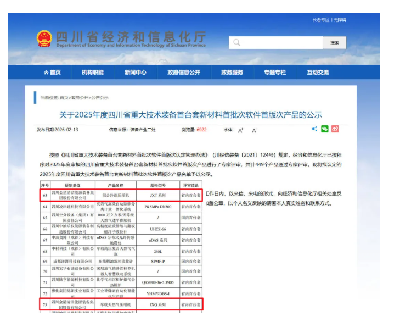Select the 专题专栏 navigation item
The width and height of the screenshot is (400, 322).
[x=274, y=73]
